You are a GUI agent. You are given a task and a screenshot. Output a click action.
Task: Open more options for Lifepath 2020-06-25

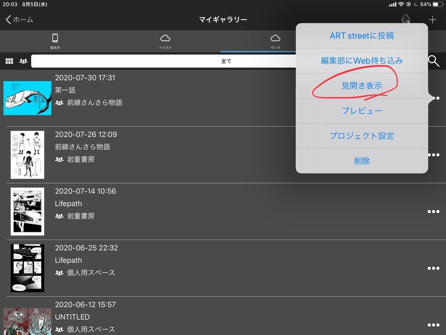(x=434, y=268)
